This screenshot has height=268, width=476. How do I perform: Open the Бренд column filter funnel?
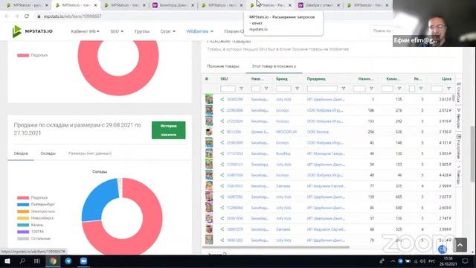pyautogui.click(x=297, y=89)
